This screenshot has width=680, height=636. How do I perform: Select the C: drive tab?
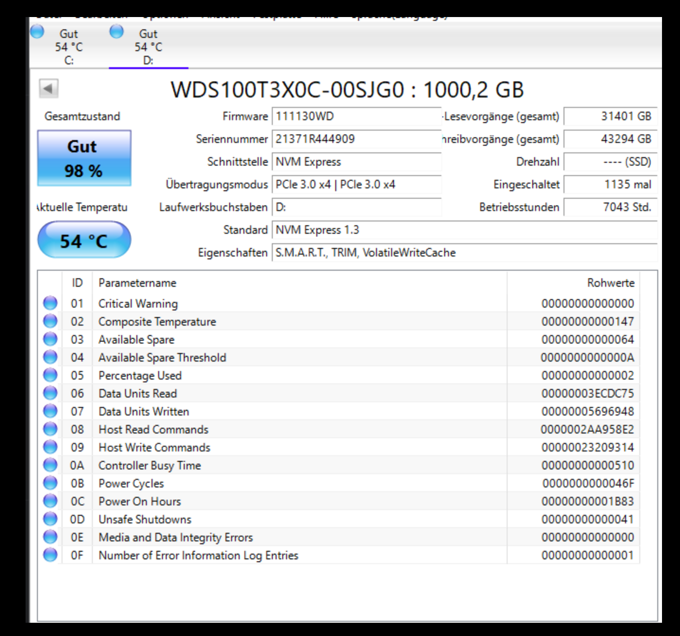tap(69, 46)
